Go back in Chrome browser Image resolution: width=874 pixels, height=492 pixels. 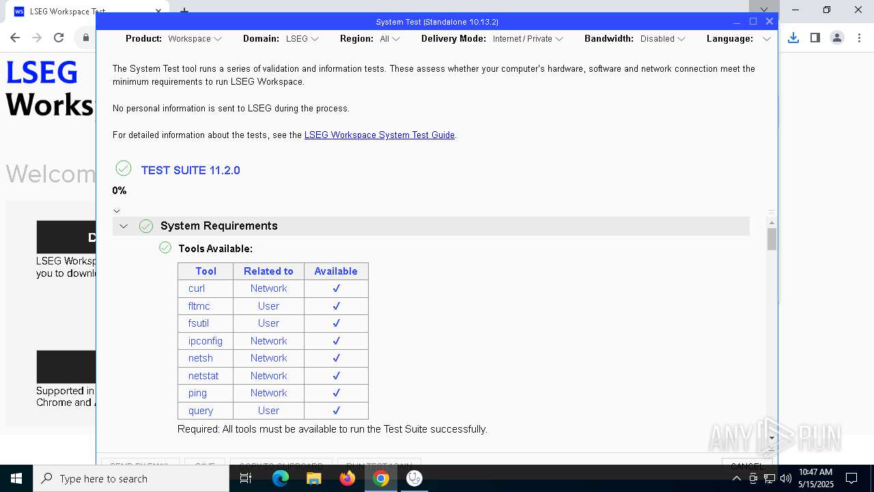point(15,38)
